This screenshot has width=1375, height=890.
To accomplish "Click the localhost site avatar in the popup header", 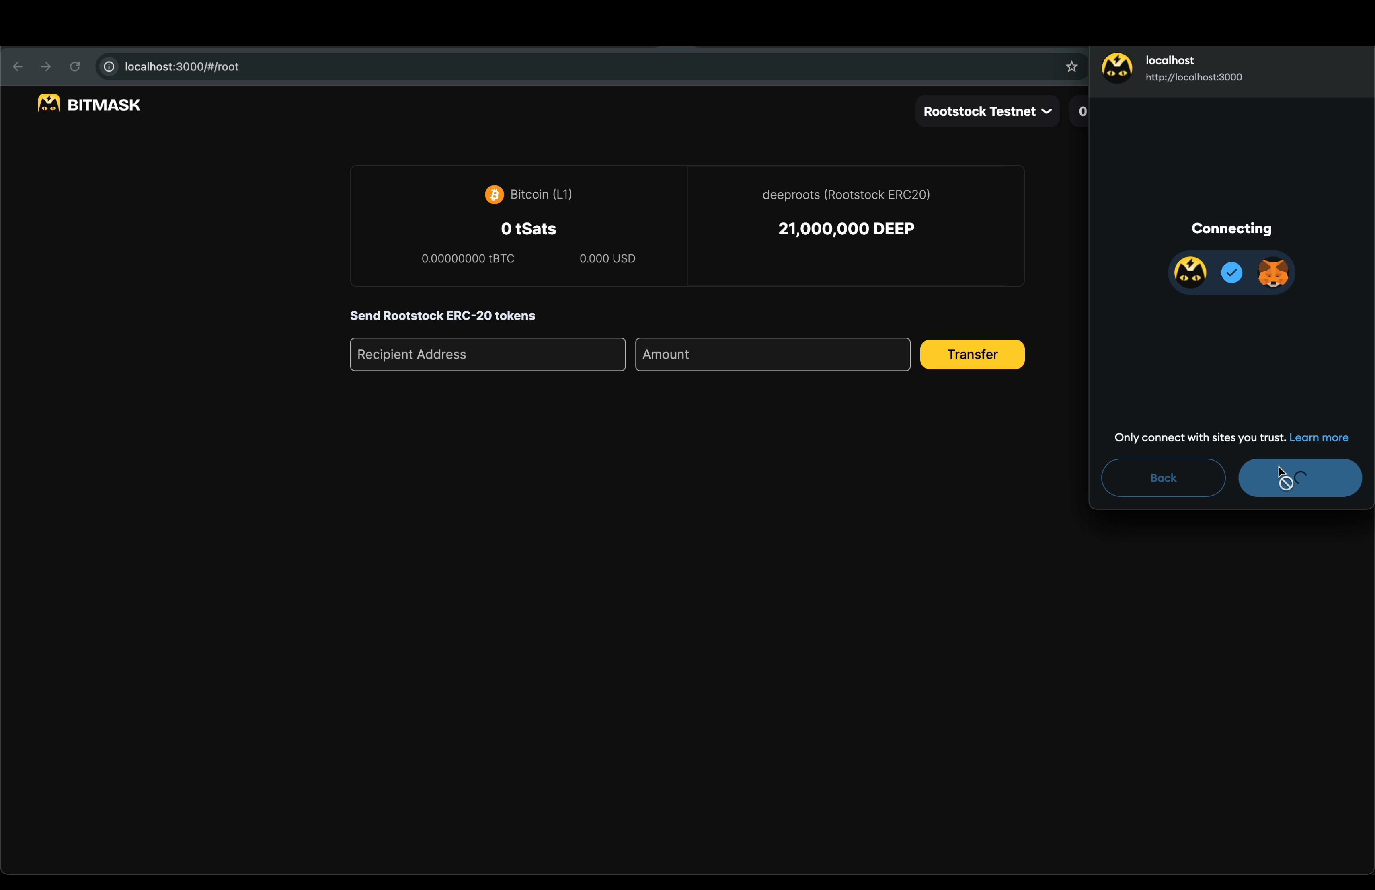I will point(1117,69).
